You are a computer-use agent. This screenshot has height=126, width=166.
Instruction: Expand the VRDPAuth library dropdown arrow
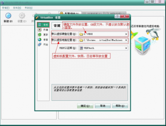click(x=126, y=48)
